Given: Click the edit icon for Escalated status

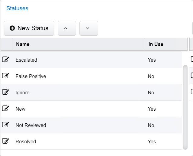Looking at the screenshot, I should coord(5,60).
